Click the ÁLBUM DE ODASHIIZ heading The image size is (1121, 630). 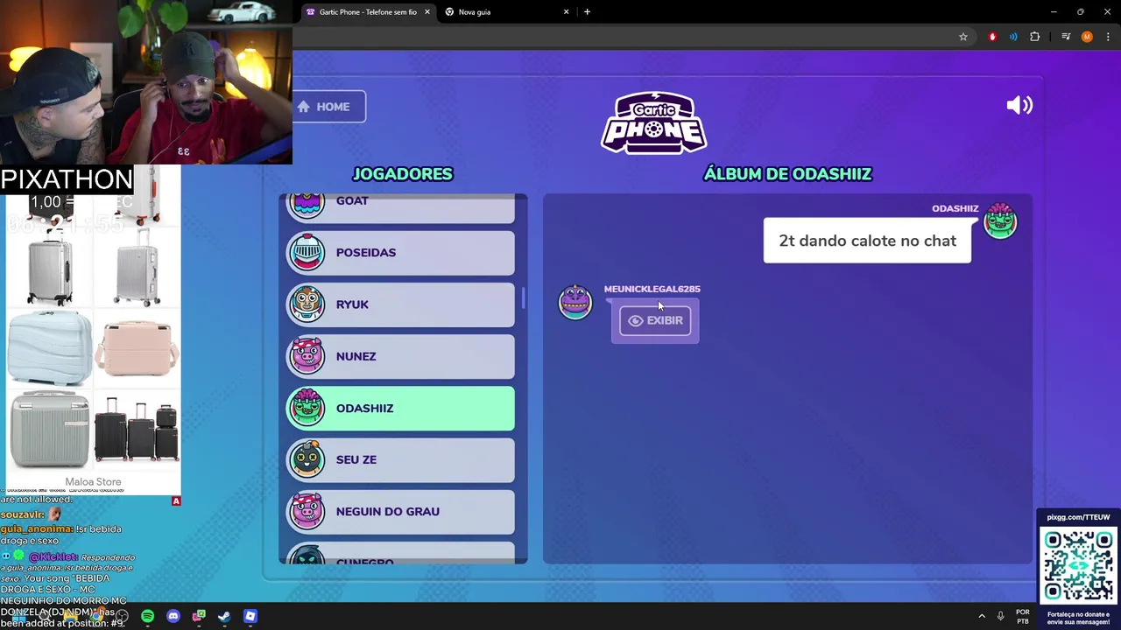point(787,174)
